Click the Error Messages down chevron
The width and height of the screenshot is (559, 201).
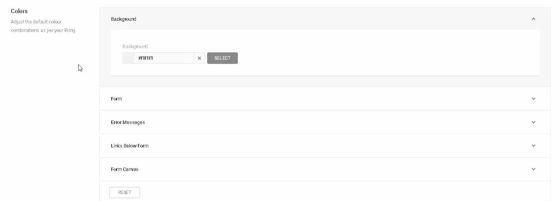[533, 122]
